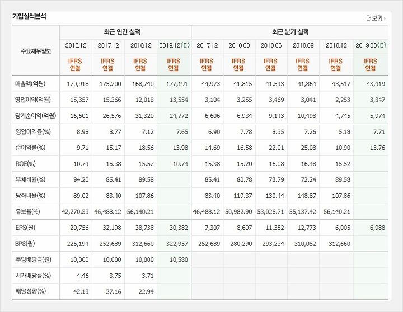Viewport: 403px width, 312px height.
Task: Select payout ratio value 42.13
Action: (x=81, y=292)
